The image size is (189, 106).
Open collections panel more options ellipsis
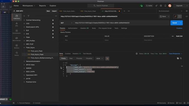56,16
